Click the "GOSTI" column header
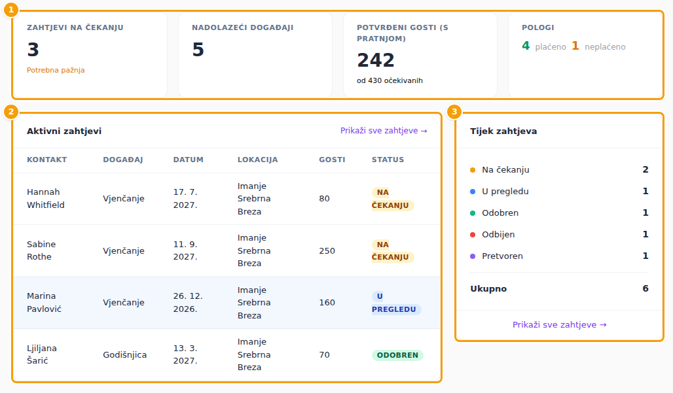Image resolution: width=673 pixels, height=393 pixels. tap(332, 160)
